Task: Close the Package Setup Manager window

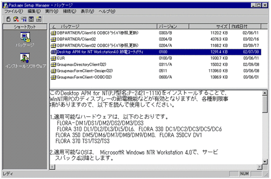Action: point(265,6)
